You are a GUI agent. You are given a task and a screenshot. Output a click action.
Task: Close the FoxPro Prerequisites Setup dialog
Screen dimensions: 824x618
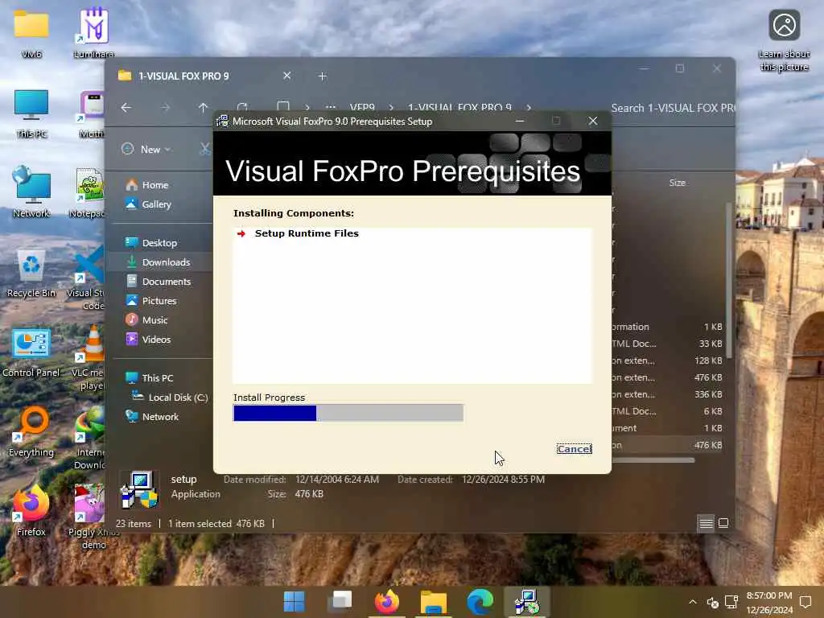coord(593,121)
